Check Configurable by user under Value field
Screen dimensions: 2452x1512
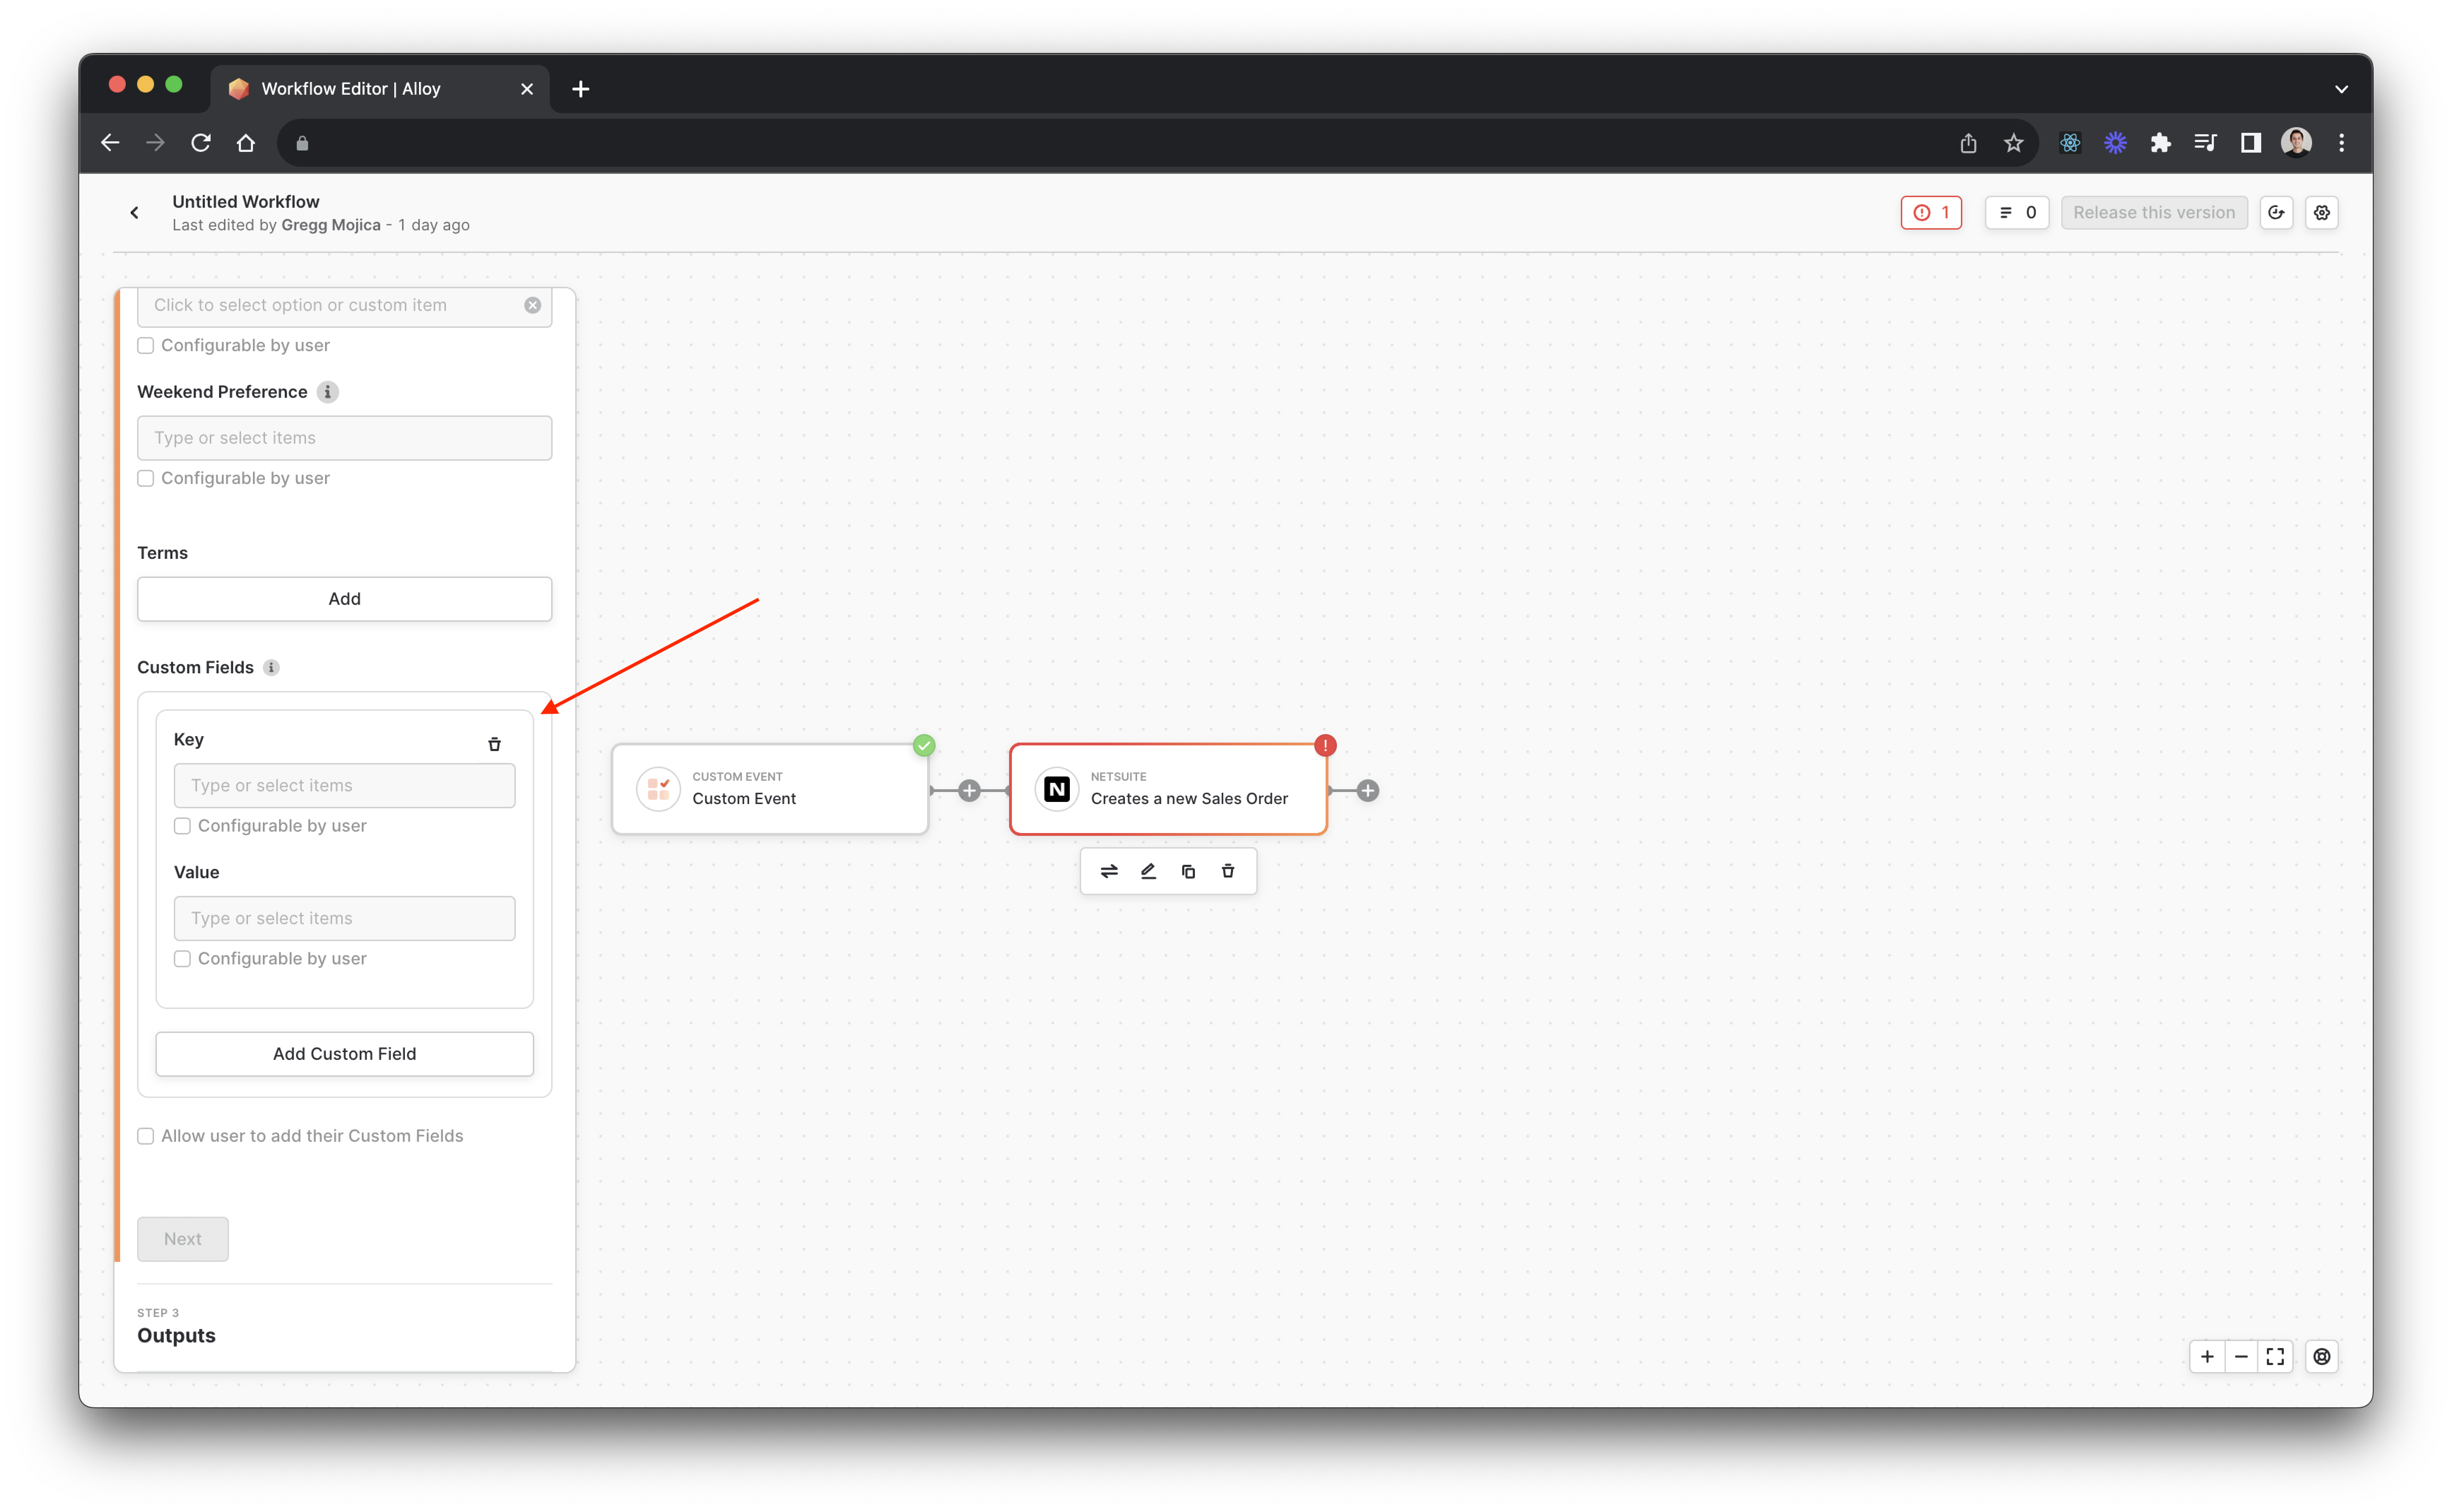[x=182, y=959]
